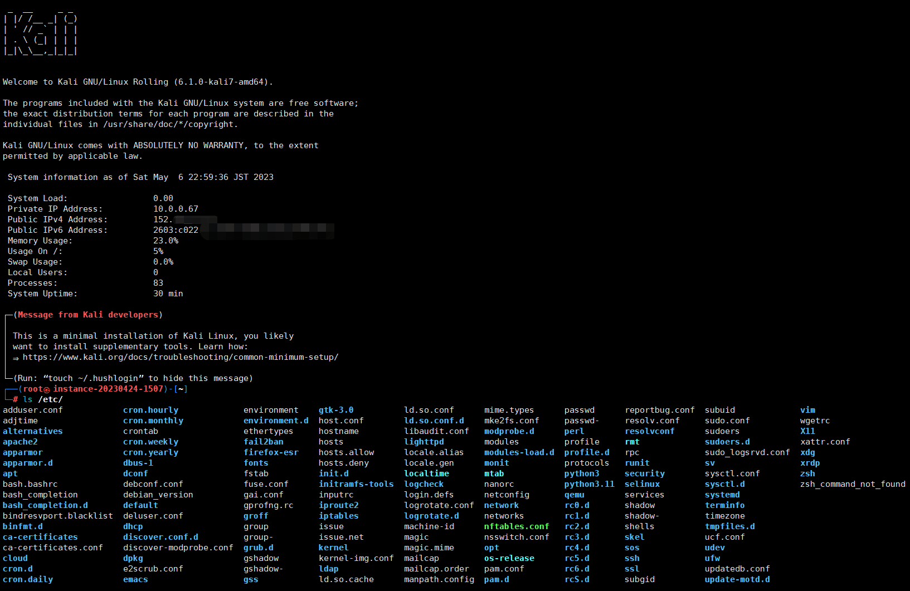Click the 'qemu' directory name
Viewport: 910px width, 591px height.
[x=575, y=495]
